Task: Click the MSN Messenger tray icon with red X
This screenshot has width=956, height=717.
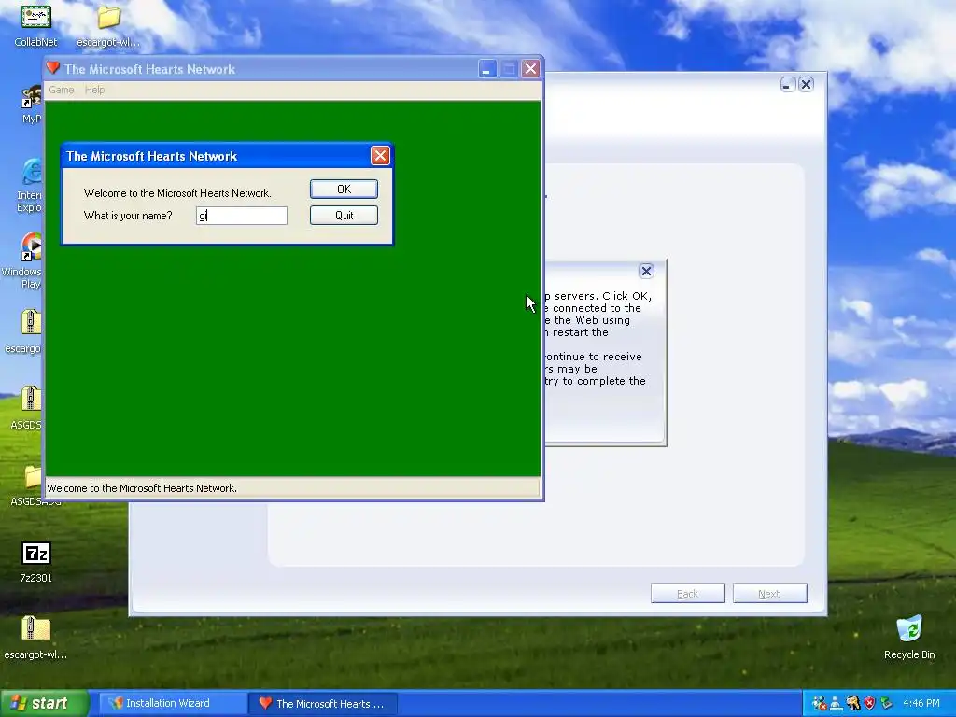Action: click(819, 704)
